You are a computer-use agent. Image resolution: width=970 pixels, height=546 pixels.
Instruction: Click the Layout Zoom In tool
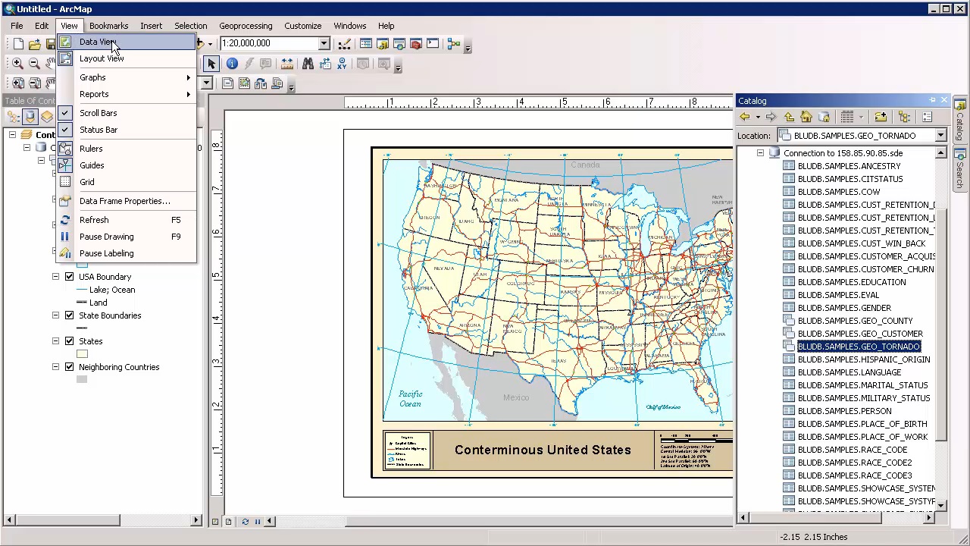[x=18, y=83]
